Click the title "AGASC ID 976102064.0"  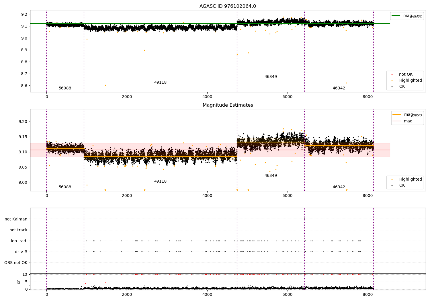228,6
